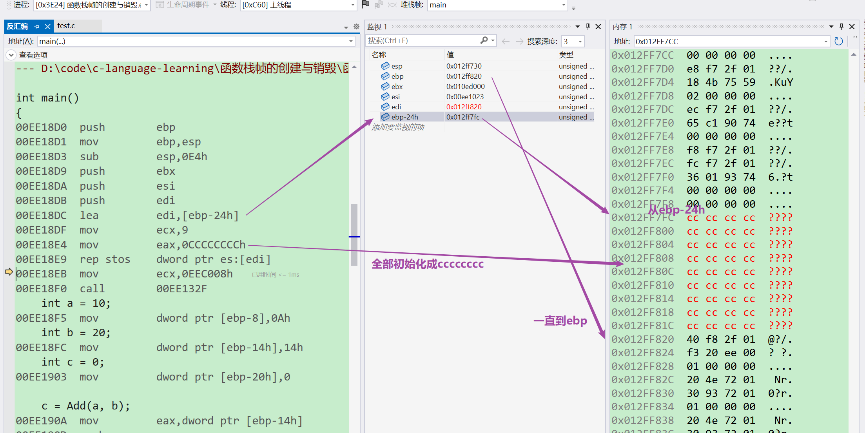
Task: Pin the 反汇编 disassembly tab
Action: tap(37, 27)
